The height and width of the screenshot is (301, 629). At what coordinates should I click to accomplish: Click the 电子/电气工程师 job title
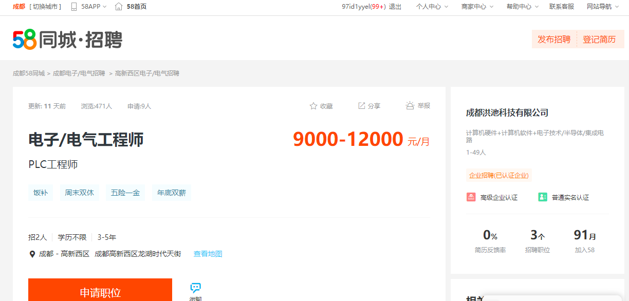tap(86, 140)
